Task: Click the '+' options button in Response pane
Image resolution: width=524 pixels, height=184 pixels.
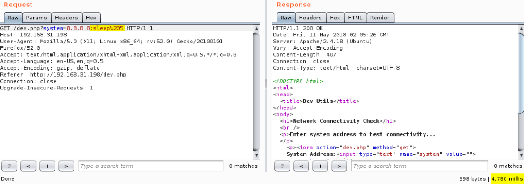Action: coord(320,166)
